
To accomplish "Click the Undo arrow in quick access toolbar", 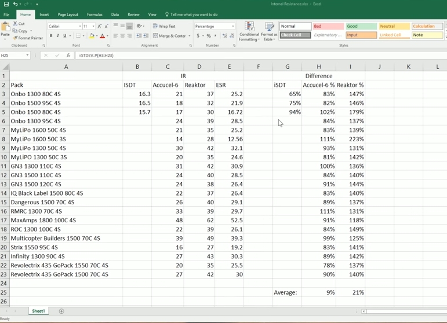I will coord(15,4).
